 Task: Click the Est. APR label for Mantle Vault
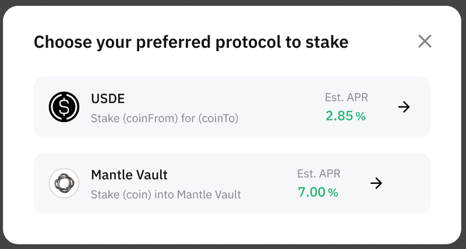319,173
